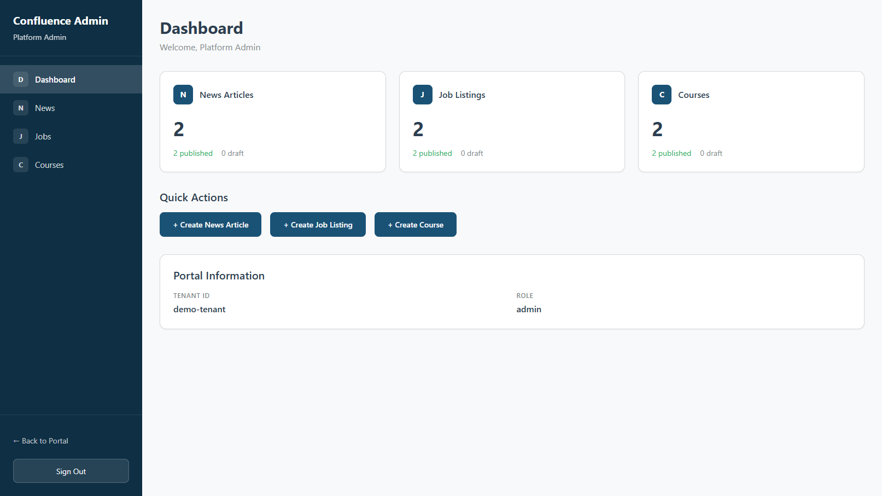The height and width of the screenshot is (496, 882).
Task: Select the News "N" icon in sidebar
Action: pos(20,108)
